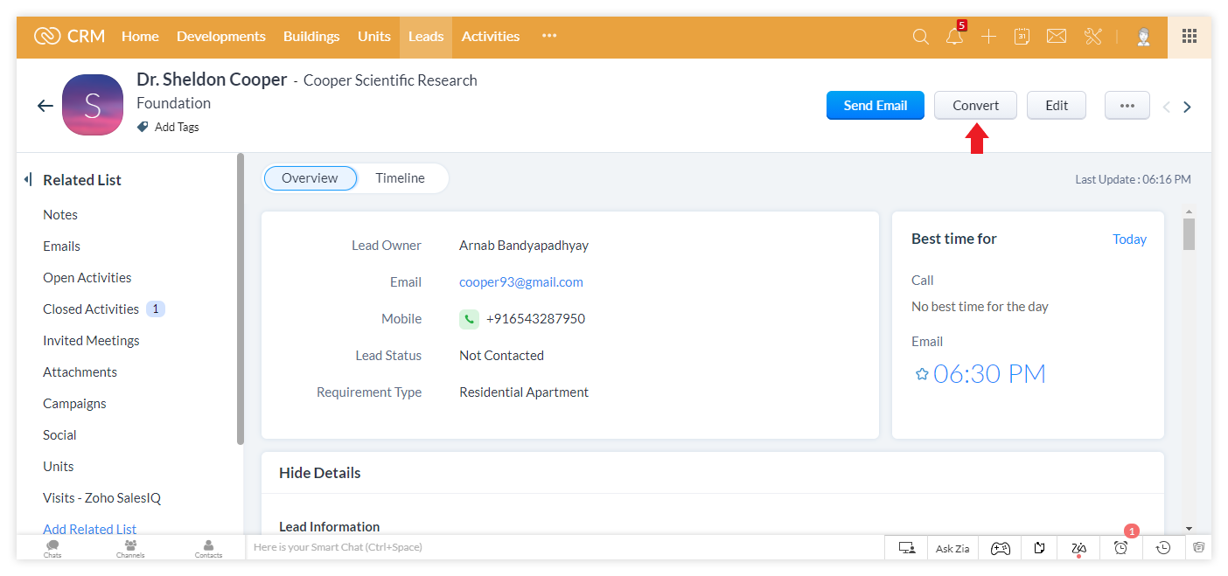Click the Today link in Best time
This screenshot has height=576, width=1228.
click(1129, 239)
